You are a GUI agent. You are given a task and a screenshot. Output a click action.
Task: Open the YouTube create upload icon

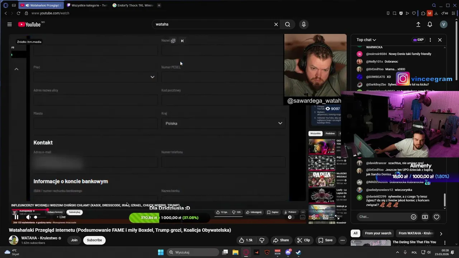[418, 24]
